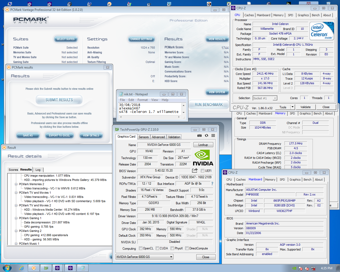The width and height of the screenshot is (340, 272).
Task: Open the Socket #1 selection dropdown
Action: click(275, 98)
